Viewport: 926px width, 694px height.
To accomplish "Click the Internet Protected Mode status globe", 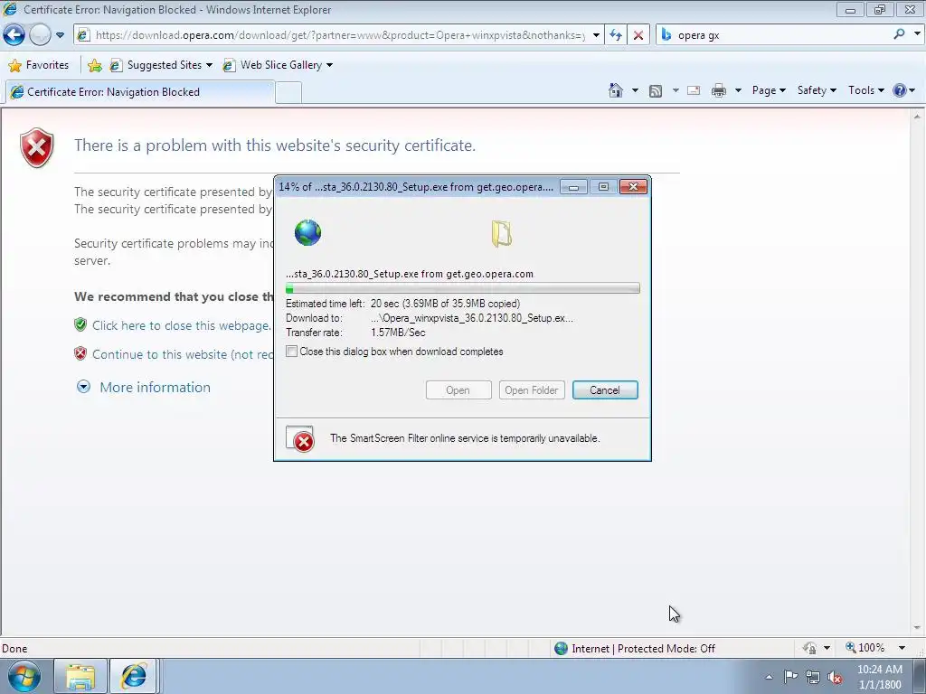I will [x=561, y=649].
